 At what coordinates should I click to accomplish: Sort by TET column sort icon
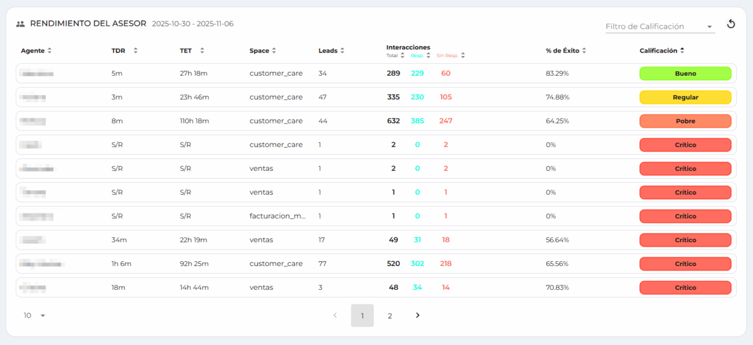[x=202, y=51]
